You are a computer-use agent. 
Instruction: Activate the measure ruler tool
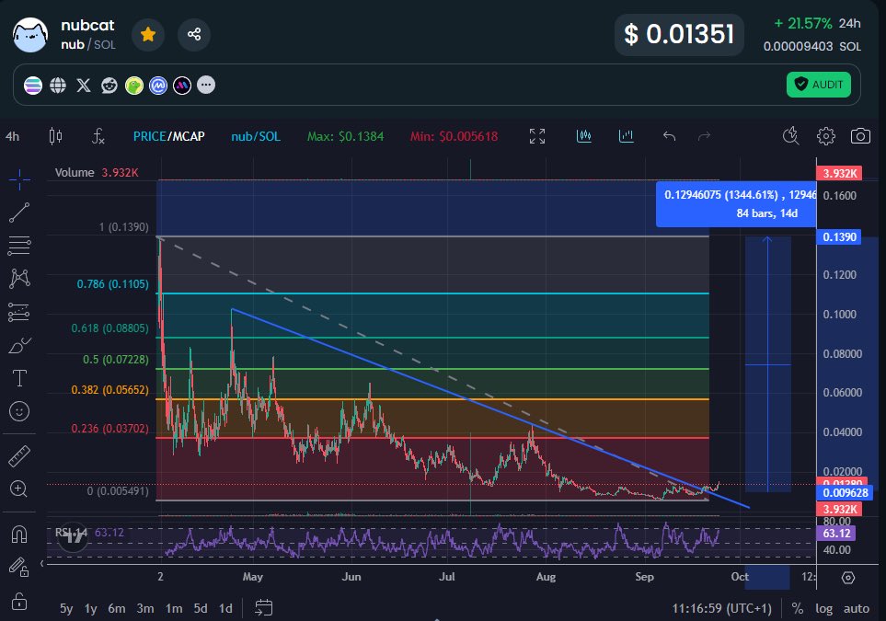pyautogui.click(x=20, y=454)
